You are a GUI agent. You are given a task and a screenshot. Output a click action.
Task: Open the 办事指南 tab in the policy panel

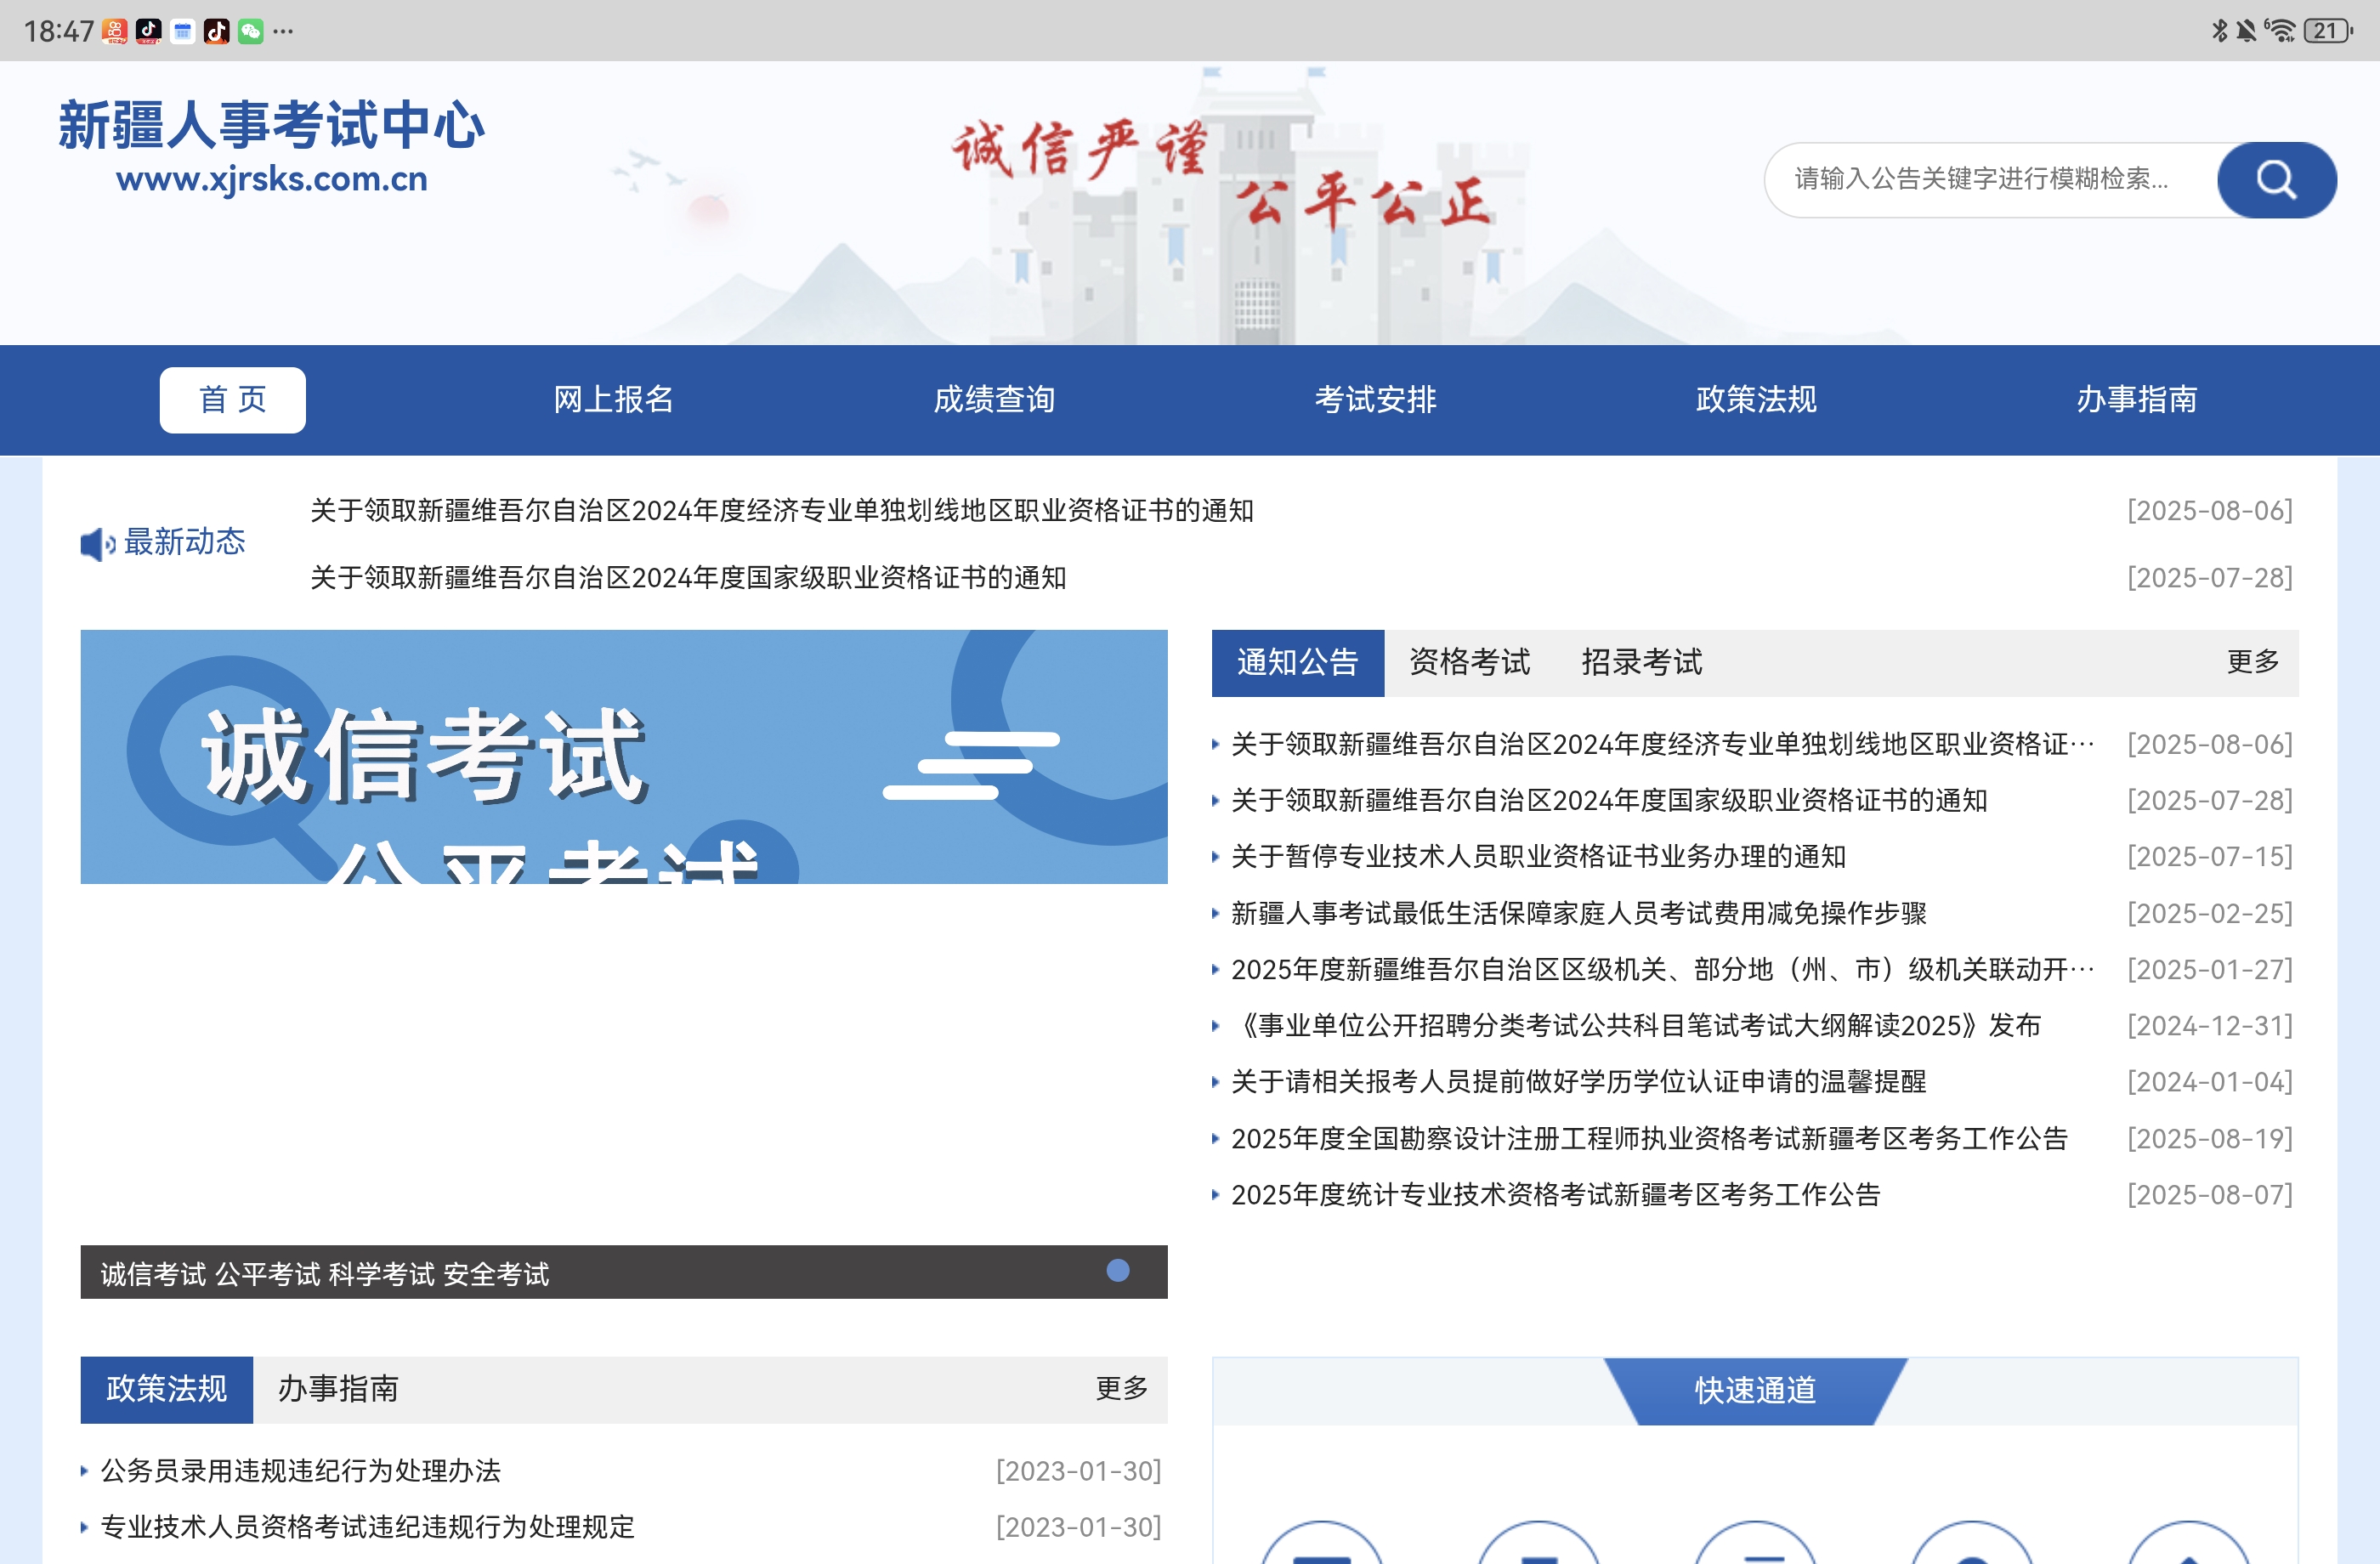pos(338,1389)
